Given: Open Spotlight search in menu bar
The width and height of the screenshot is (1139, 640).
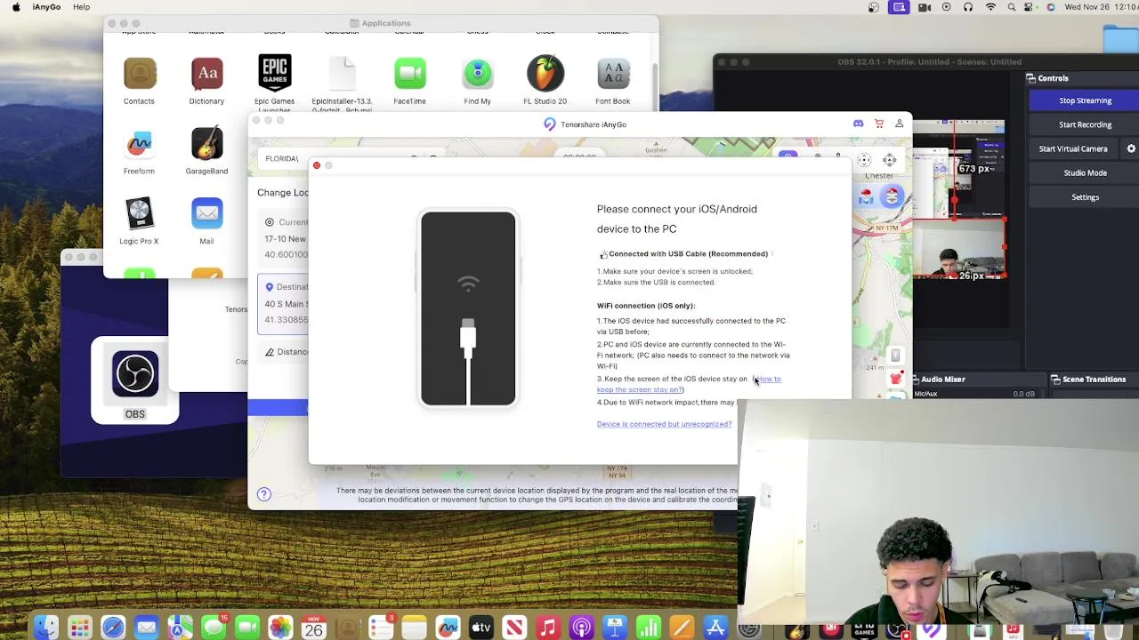Looking at the screenshot, I should (x=1012, y=7).
